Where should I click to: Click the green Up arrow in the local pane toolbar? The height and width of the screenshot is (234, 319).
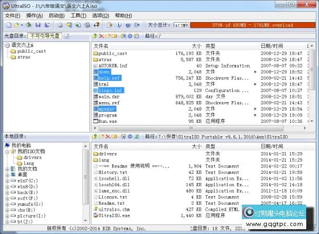pos(95,137)
